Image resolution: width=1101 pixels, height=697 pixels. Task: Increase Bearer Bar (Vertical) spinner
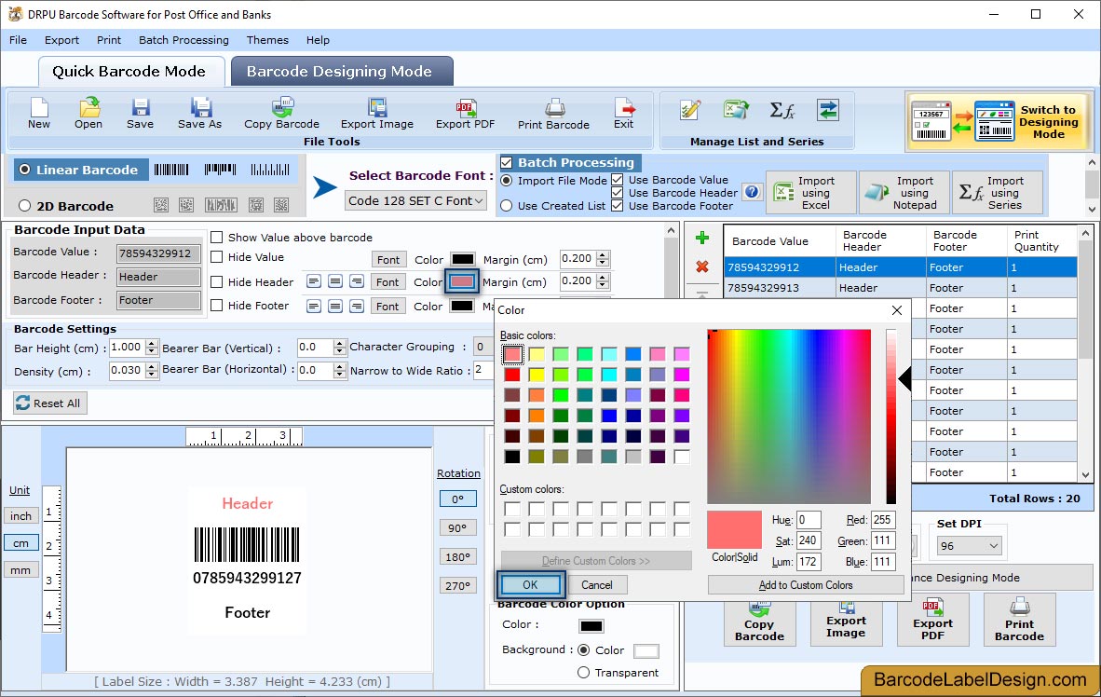340,344
